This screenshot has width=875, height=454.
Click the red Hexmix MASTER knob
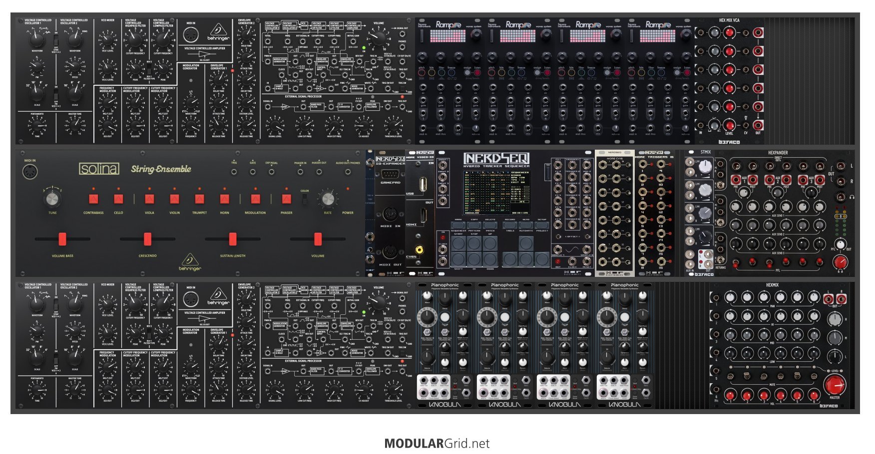(835, 385)
